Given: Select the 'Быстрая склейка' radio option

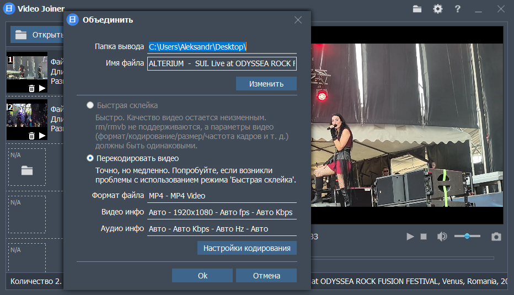Looking at the screenshot, I should [90, 105].
